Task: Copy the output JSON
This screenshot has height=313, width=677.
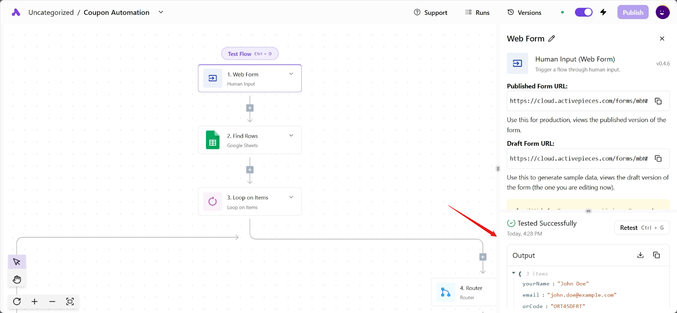Action: [x=656, y=255]
